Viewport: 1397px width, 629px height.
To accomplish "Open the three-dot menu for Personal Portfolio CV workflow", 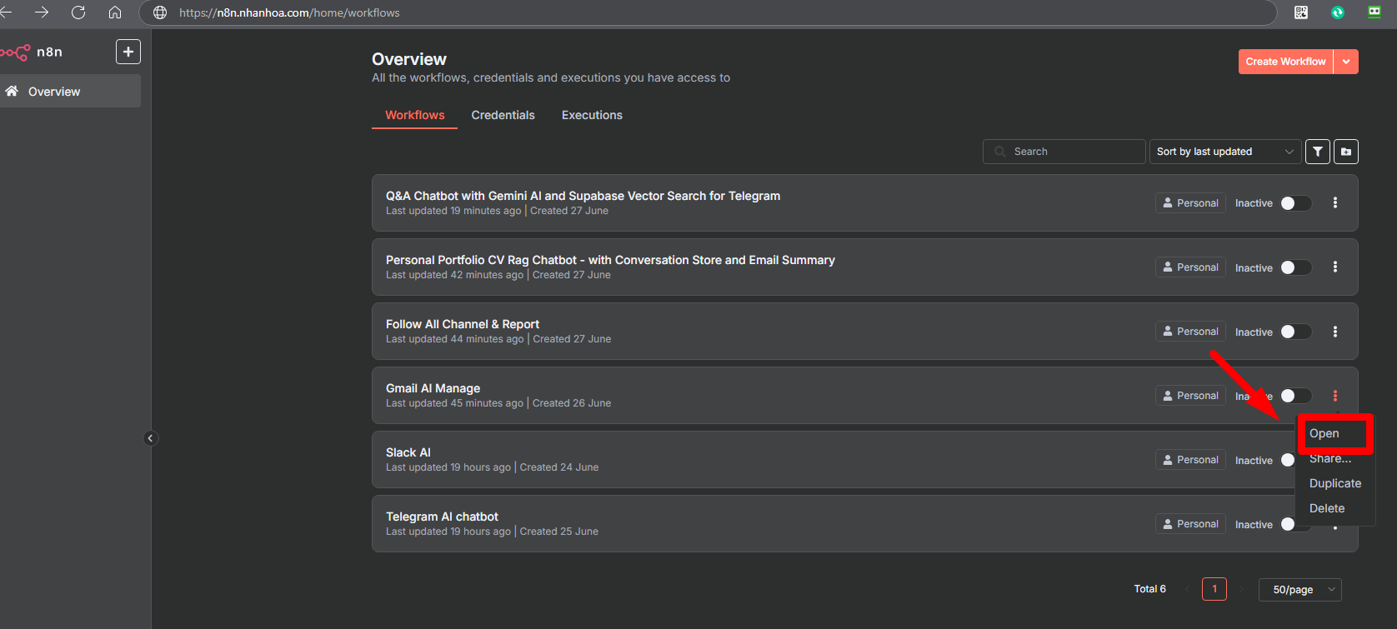I will (x=1335, y=267).
